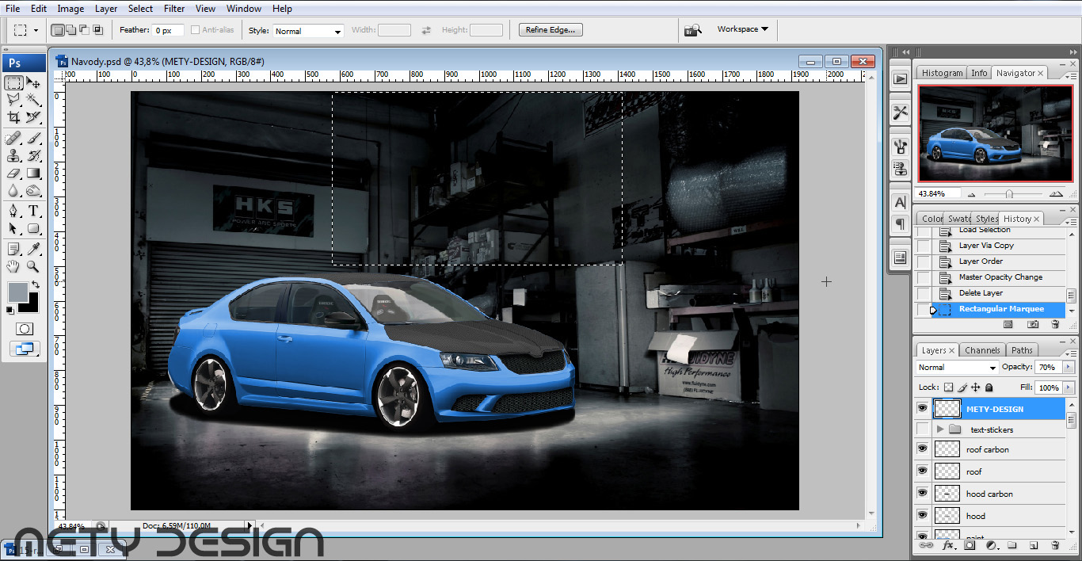Select the Horizontal Type tool
Screen dimensions: 1082x561
(x=33, y=212)
